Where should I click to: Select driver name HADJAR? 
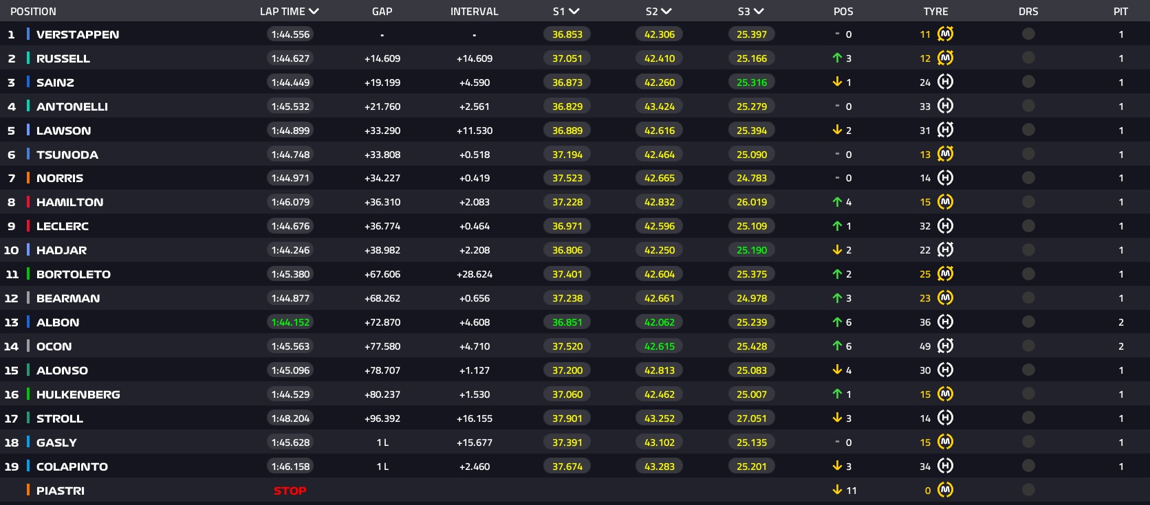(61, 250)
